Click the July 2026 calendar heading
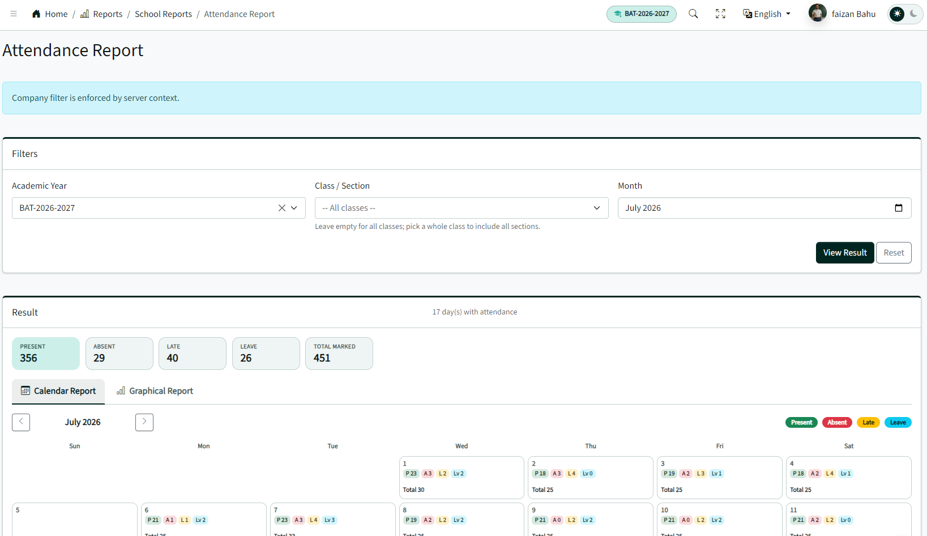This screenshot has height=536, width=927. tap(83, 422)
